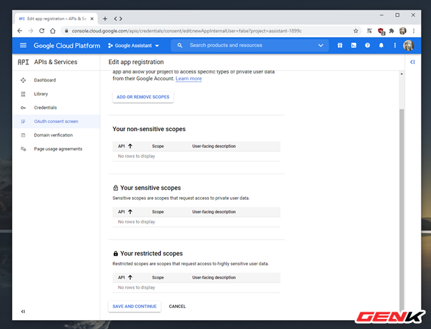This screenshot has width=431, height=329.
Task: Collapse the right info panel toggle
Action: [x=412, y=62]
